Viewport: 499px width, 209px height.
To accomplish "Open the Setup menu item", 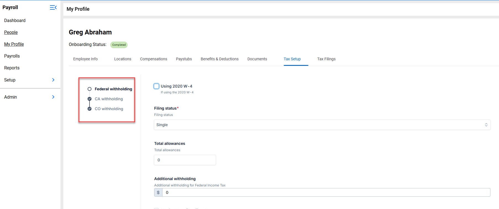I will coord(10,80).
